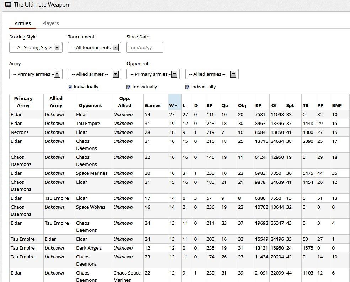Click the Of value 20294

pos(277,257)
